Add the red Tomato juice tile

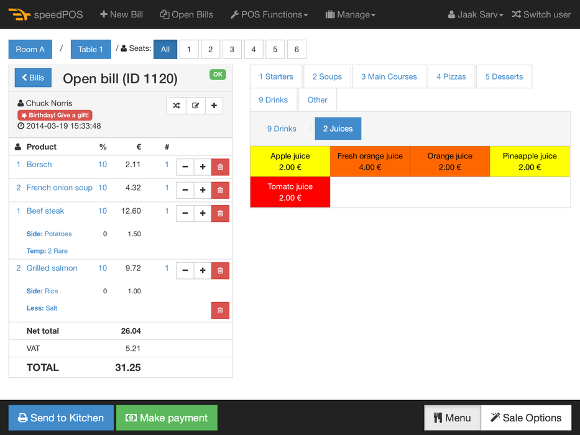[290, 192]
